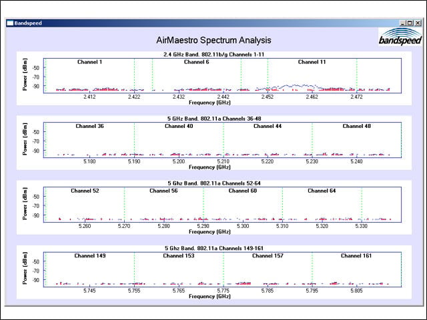
Task: Click the Channel 1 label
Action: 89,62
